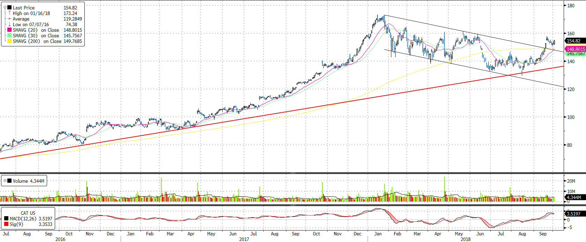The image size is (586, 242).
Task: Click the 'Oct' label after Sep 2017
Action: 316,234
